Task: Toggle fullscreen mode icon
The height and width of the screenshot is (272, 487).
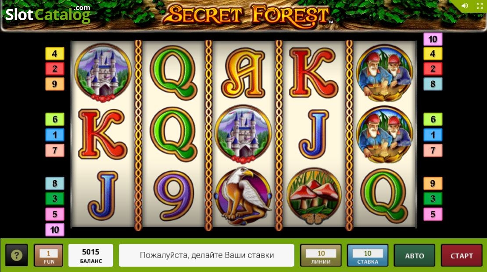Action: (x=480, y=6)
